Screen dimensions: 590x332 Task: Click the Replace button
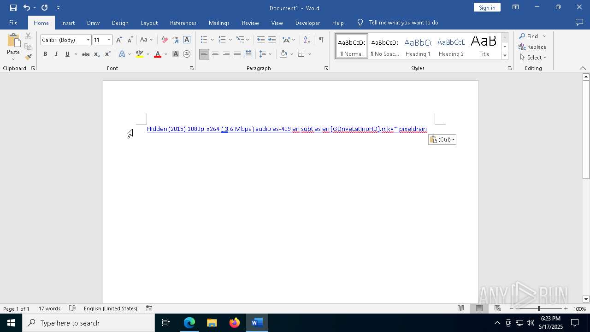coord(532,47)
